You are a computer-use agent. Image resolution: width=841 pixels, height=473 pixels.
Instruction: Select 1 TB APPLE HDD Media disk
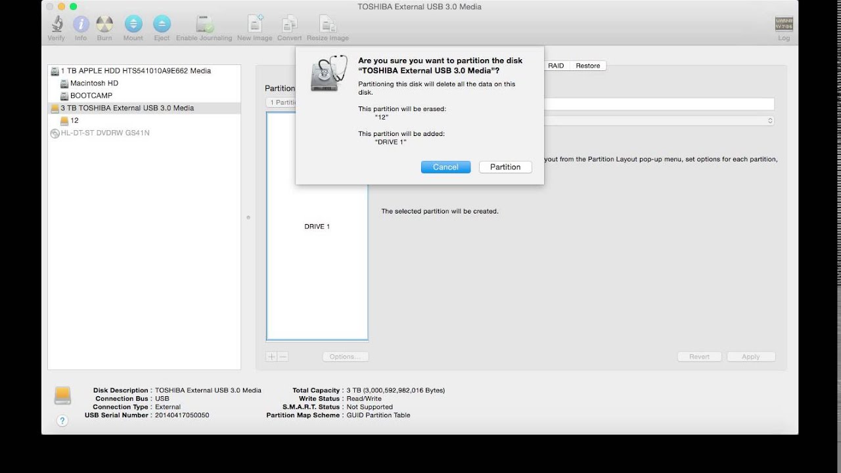tap(145, 71)
